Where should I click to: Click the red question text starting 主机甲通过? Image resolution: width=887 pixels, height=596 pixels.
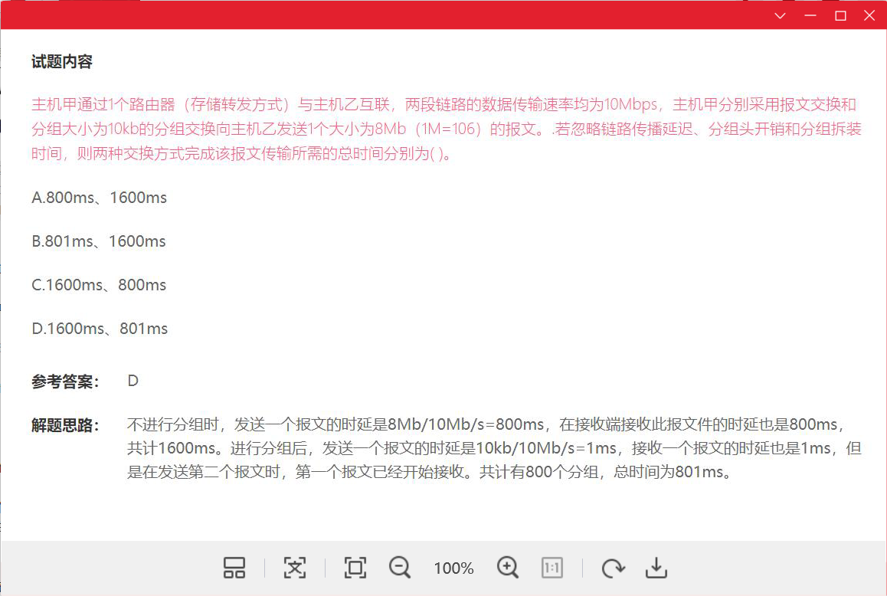coord(446,129)
